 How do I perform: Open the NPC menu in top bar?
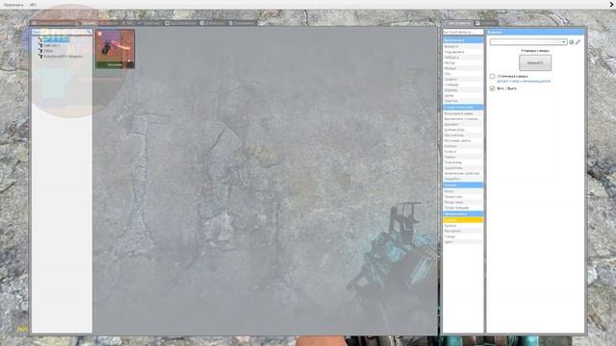click(x=33, y=5)
